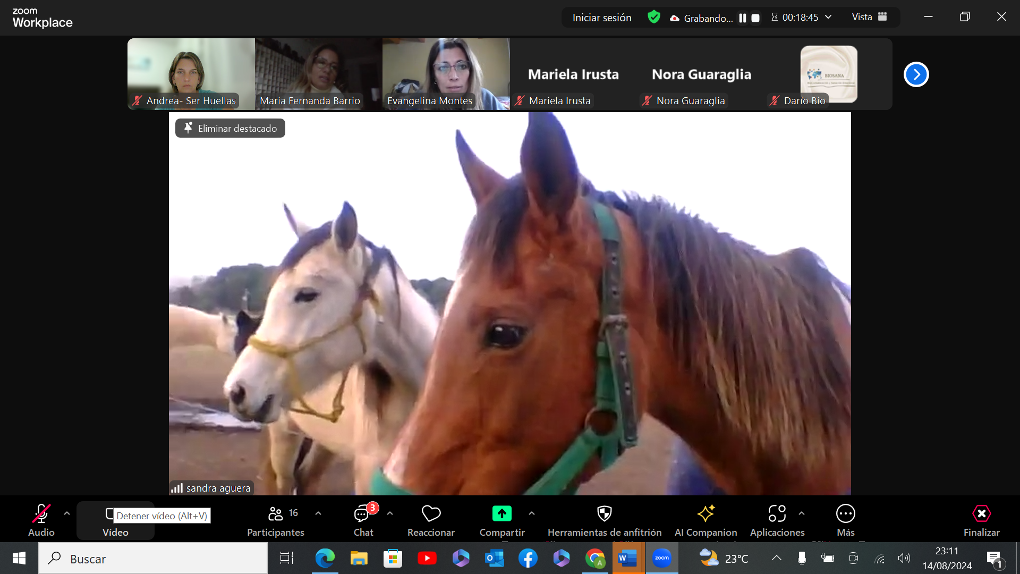Unmute microphone with Audio button
This screenshot has width=1020, height=574.
41,513
